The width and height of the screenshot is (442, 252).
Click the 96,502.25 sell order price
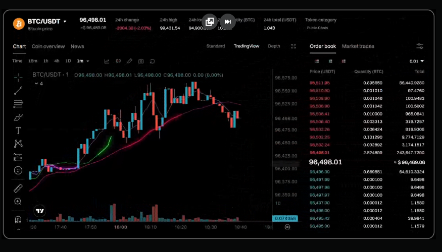(x=320, y=137)
